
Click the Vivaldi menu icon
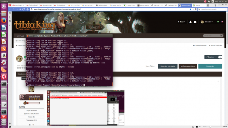point(9,5)
